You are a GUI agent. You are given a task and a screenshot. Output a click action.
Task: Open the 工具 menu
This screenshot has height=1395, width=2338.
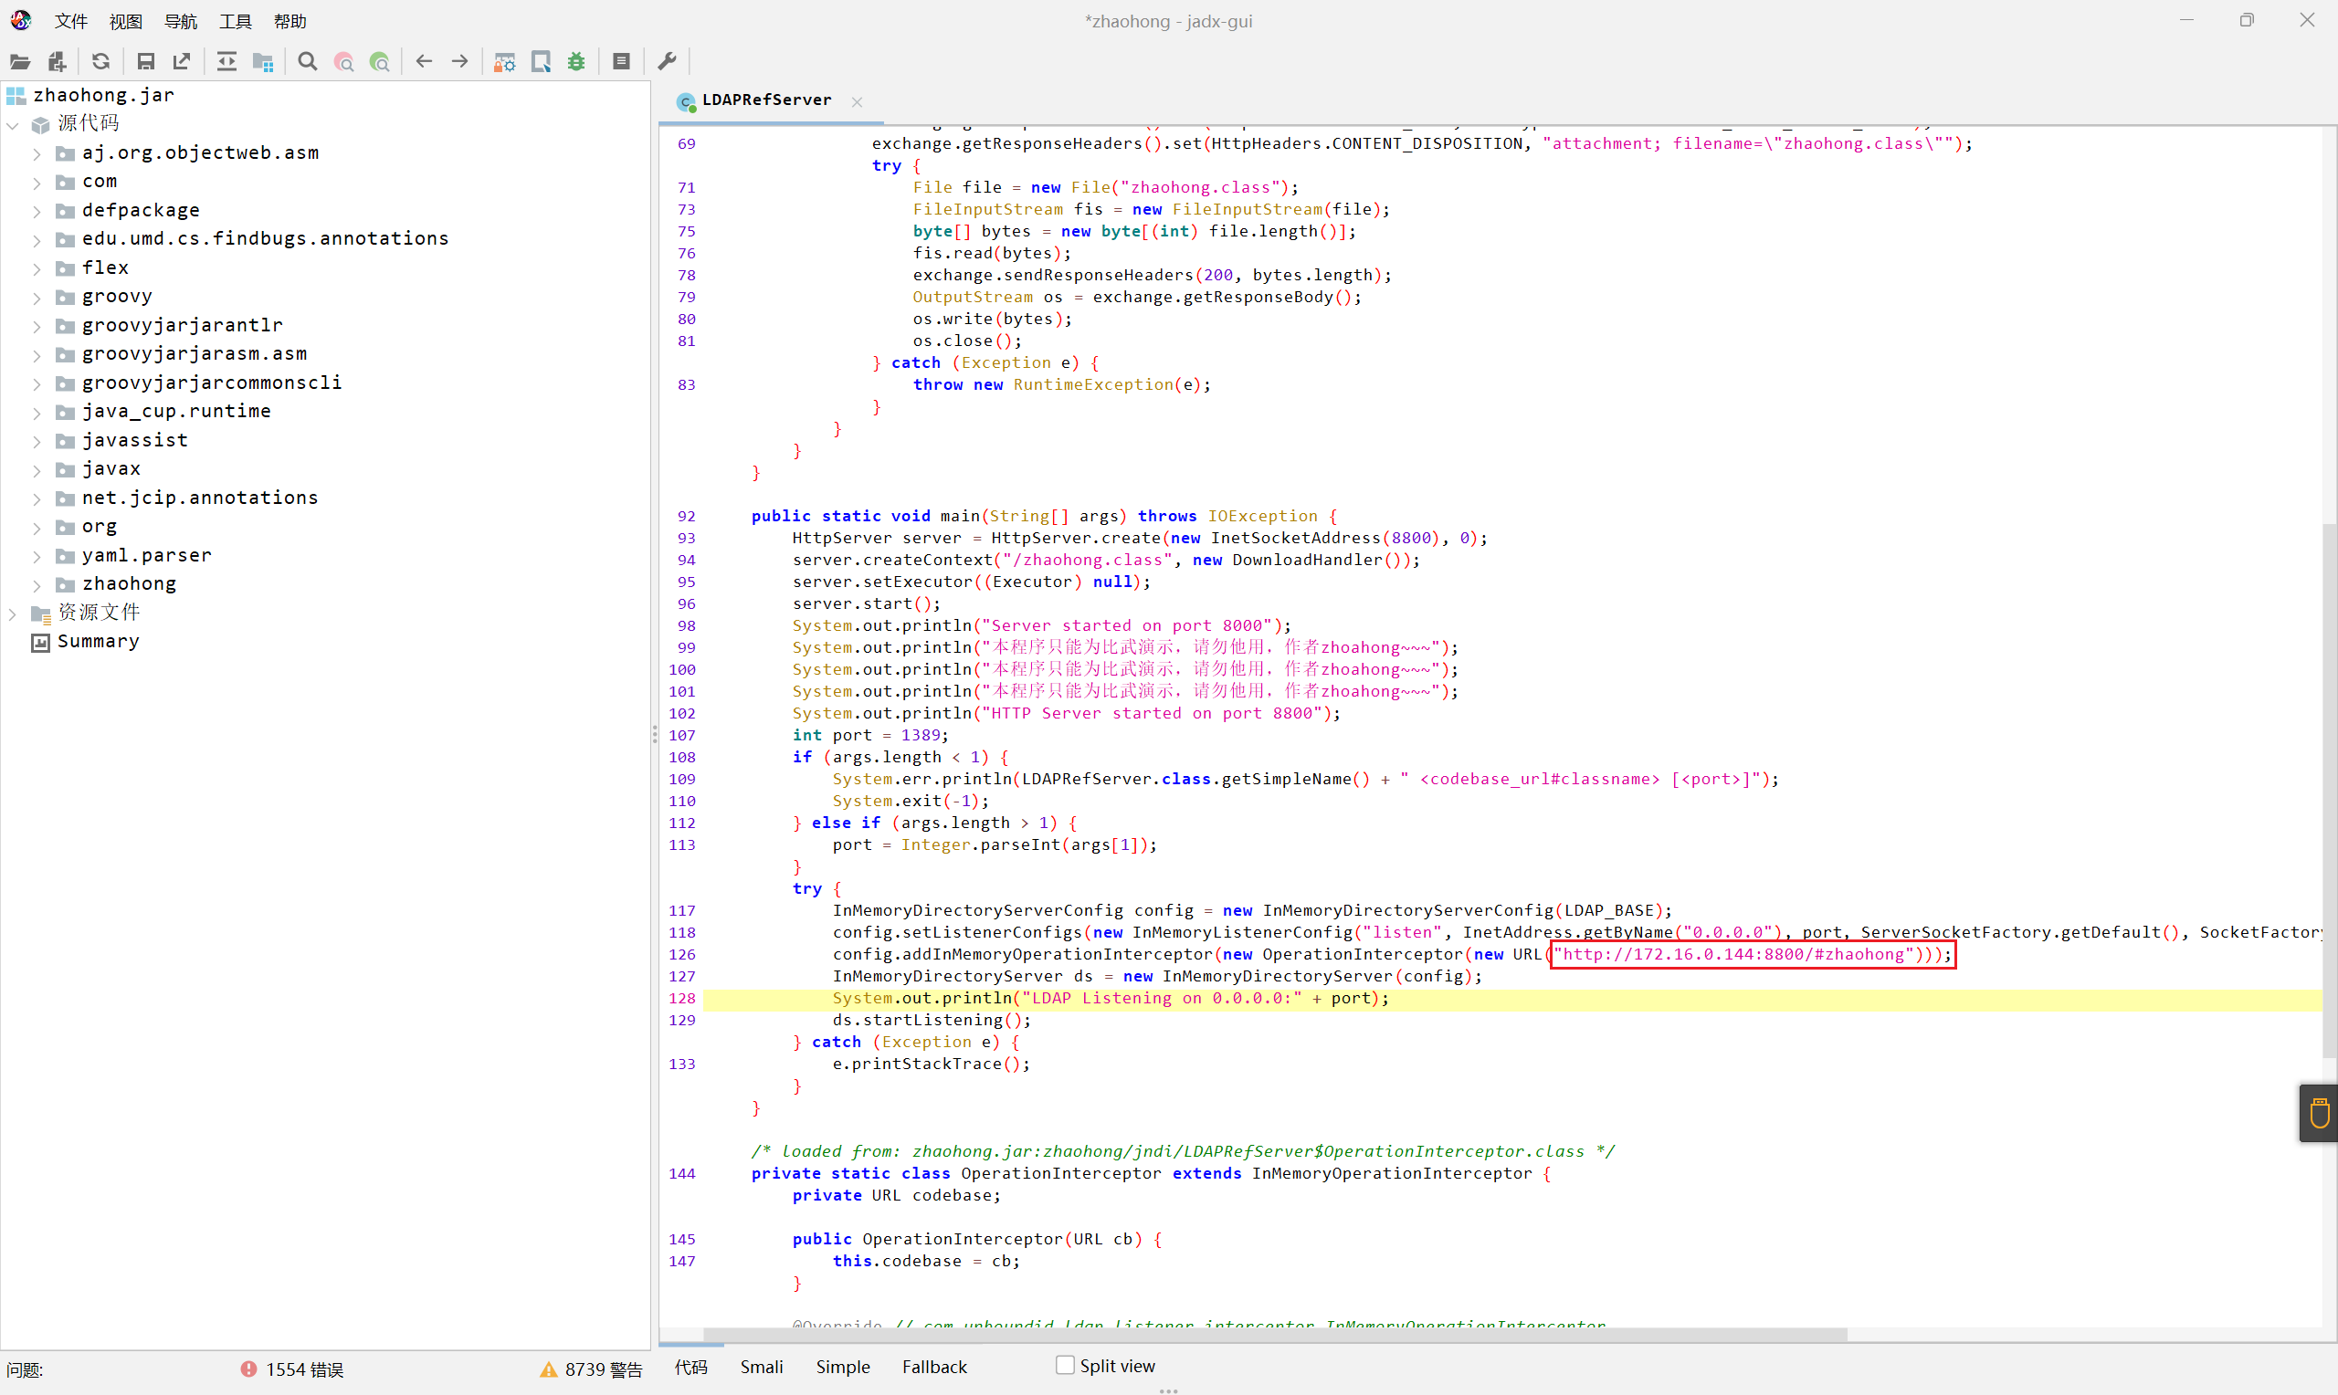tap(235, 21)
